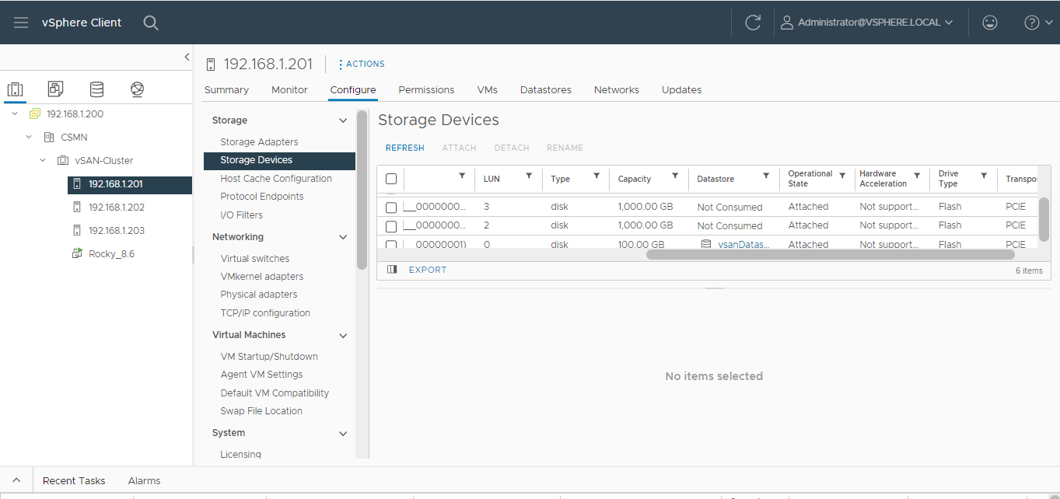
Task: Open the VMs tab
Action: click(488, 90)
